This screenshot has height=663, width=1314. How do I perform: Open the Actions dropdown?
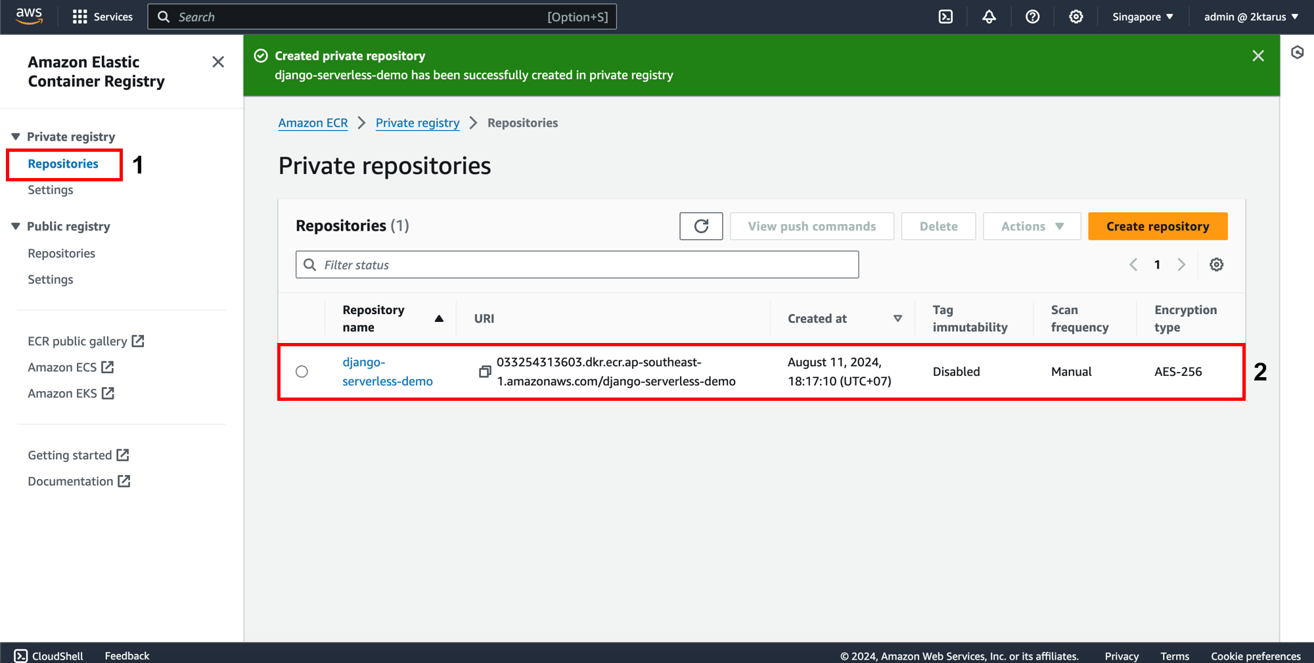point(1031,226)
